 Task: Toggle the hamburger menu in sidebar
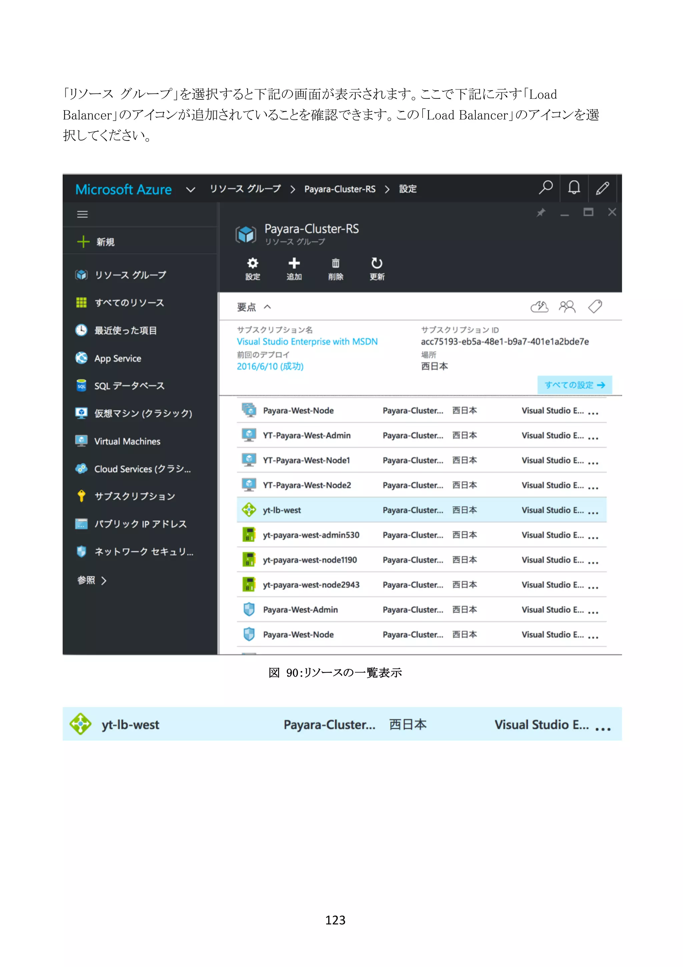[x=82, y=214]
